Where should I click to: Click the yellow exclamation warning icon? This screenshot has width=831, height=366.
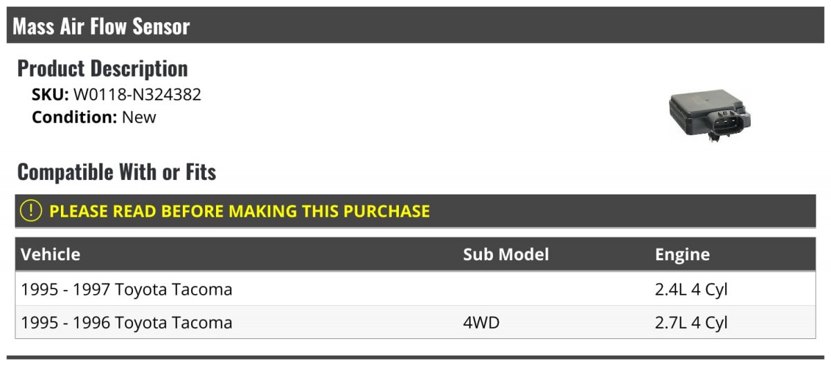[x=31, y=211]
